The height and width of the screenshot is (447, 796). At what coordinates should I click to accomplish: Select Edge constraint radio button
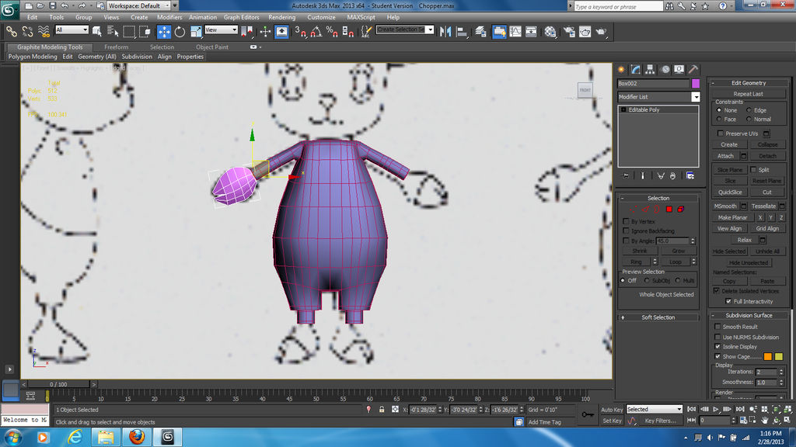pos(749,110)
